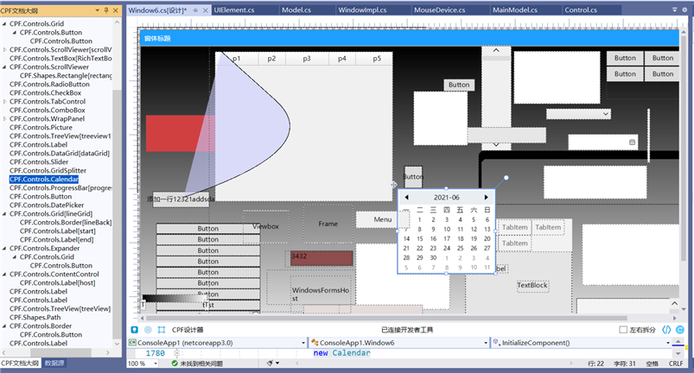Click the first blue icon in designer toolbar
This screenshot has width=694, height=373.
pos(134,329)
